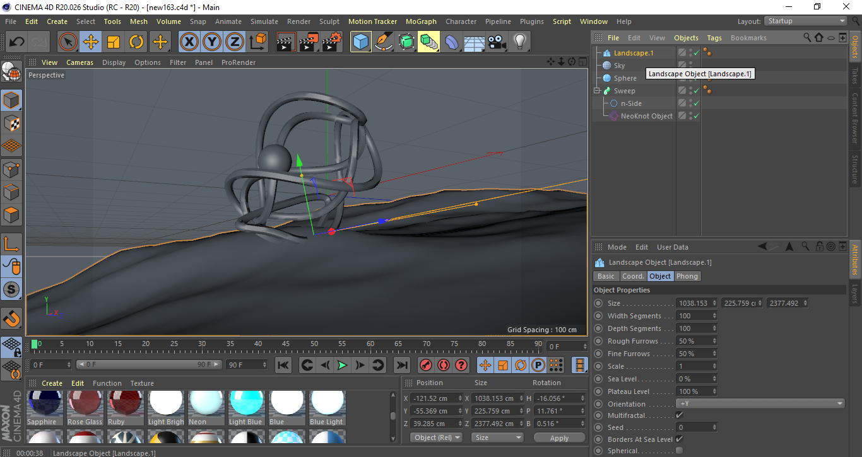The width and height of the screenshot is (862, 457).
Task: Add a Camera object
Action: click(x=497, y=42)
